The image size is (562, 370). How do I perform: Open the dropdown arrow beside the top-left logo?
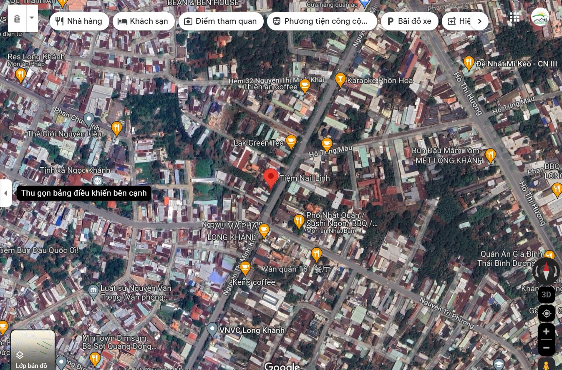[32, 18]
